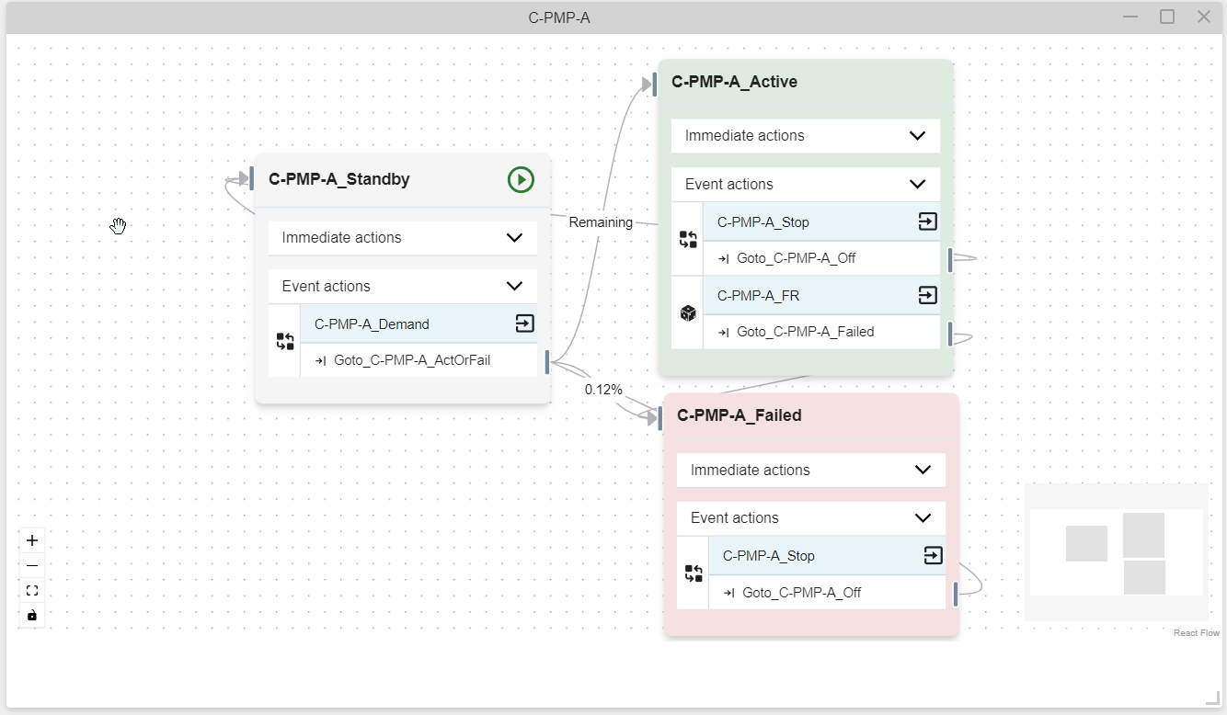Image resolution: width=1227 pixels, height=715 pixels.
Task: Click target handle of C-PMP-A_Active state
Action: 655,85
